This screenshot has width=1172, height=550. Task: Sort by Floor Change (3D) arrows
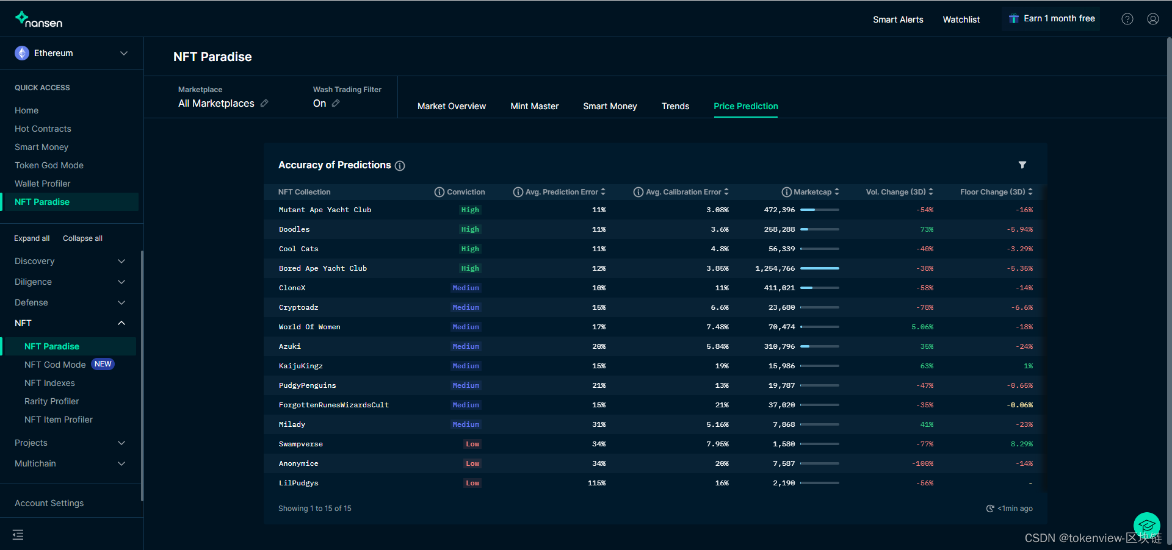1030,191
